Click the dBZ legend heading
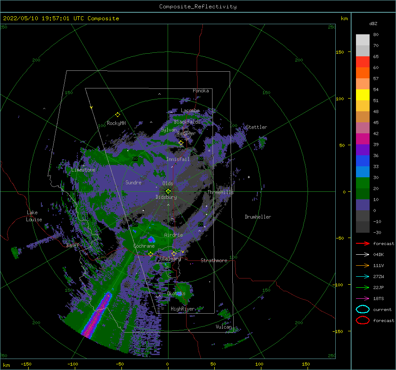The width and height of the screenshot is (396, 370). [x=373, y=23]
